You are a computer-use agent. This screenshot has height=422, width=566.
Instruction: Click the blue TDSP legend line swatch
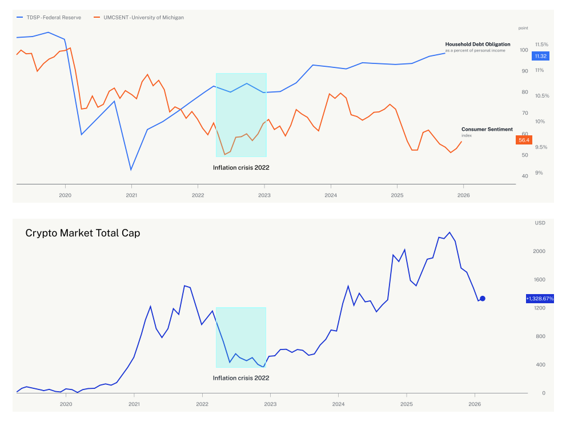coord(20,18)
